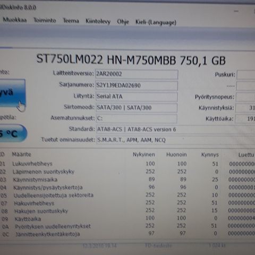
Task: Open the Muokkaa menu
Action: click(x=15, y=20)
